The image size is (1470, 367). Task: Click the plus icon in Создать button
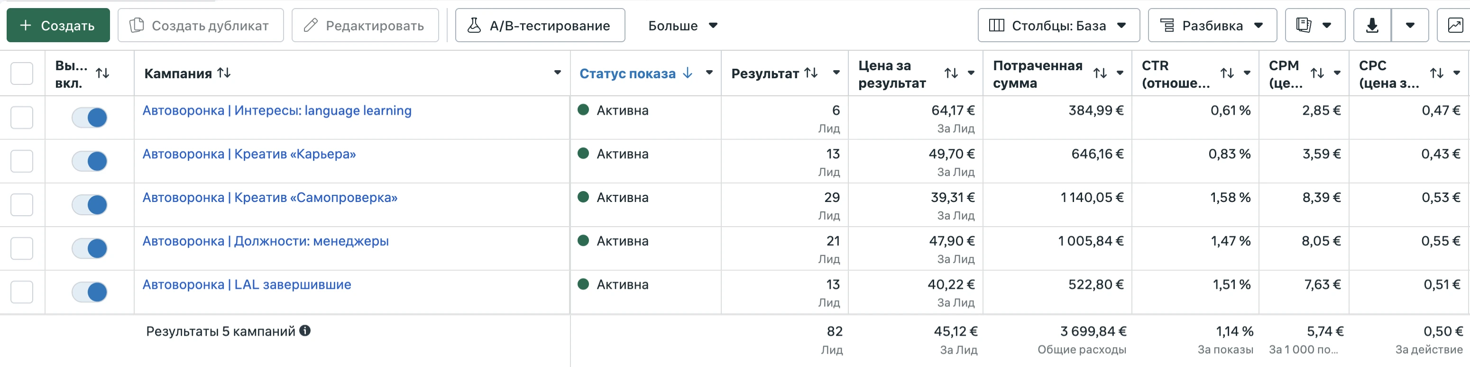point(26,25)
